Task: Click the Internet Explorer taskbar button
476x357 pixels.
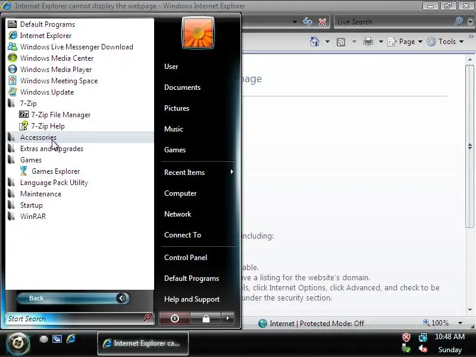Action: point(143,343)
